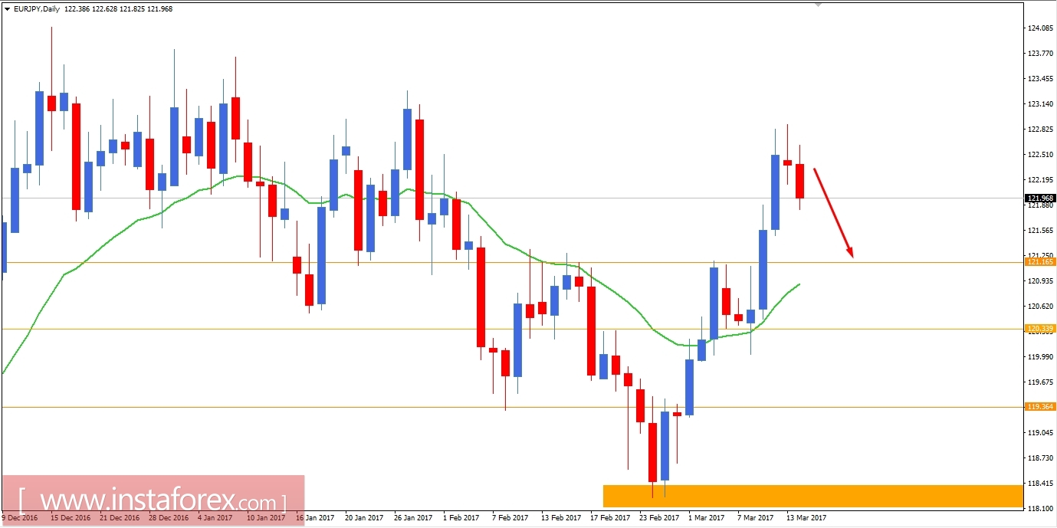The image size is (1057, 528).
Task: Click the orange 119.364 support level label
Action: pyautogui.click(x=1039, y=407)
